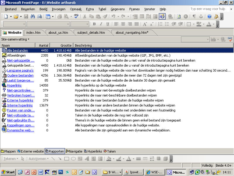Click the Format Painter brush icon

tap(104, 16)
